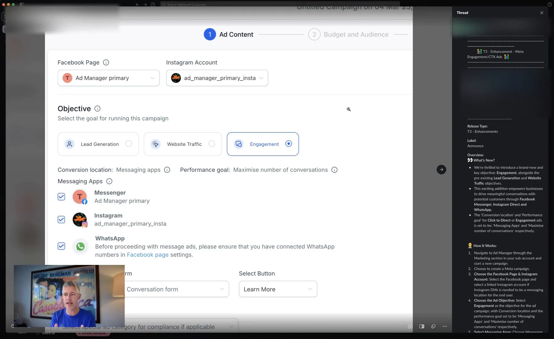554x339 pixels.
Task: Open the Facebook Page dropdown
Action: click(109, 78)
